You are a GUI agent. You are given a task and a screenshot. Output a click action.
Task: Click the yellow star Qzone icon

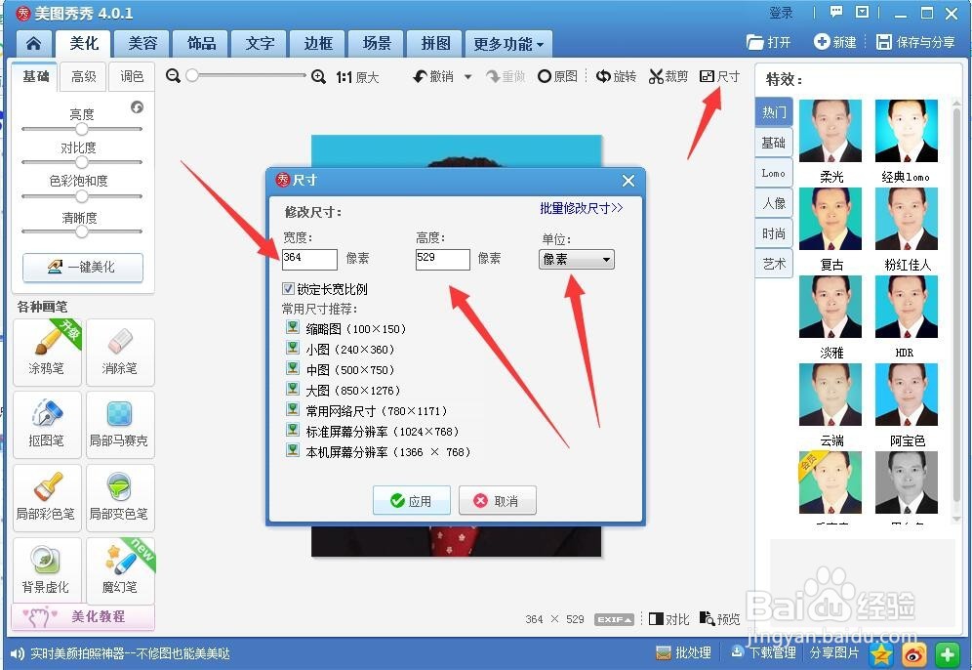pyautogui.click(x=881, y=653)
